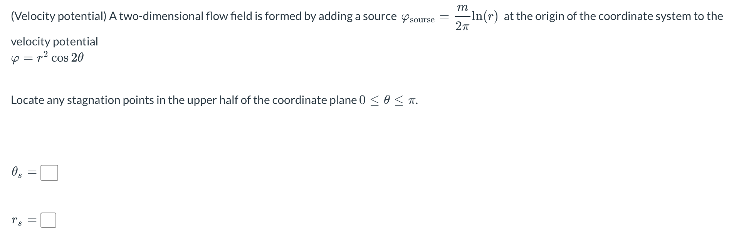Click the equals sign beside θs

pyautogui.click(x=32, y=173)
